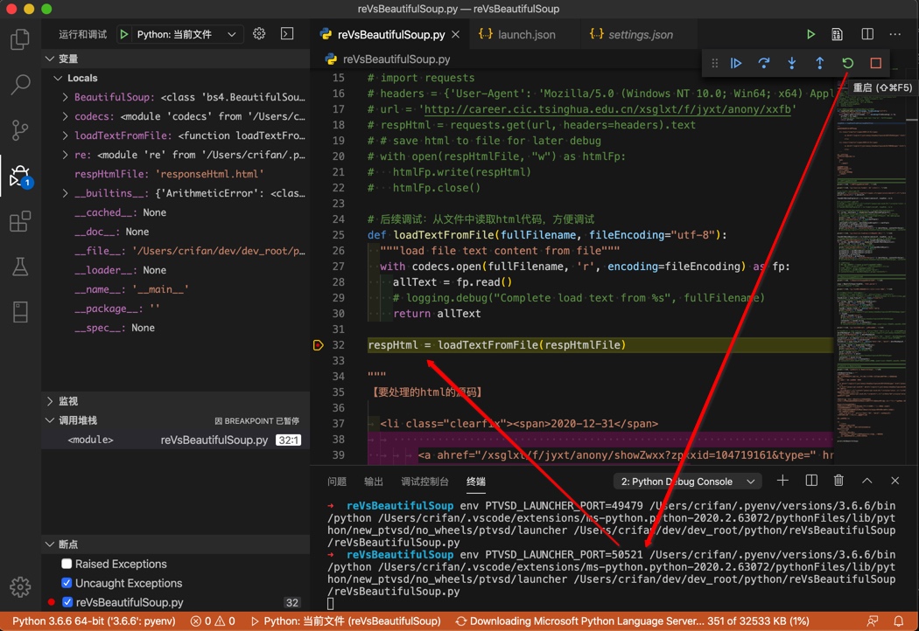This screenshot has width=919, height=631.
Task: Restart the debug session
Action: (x=847, y=63)
